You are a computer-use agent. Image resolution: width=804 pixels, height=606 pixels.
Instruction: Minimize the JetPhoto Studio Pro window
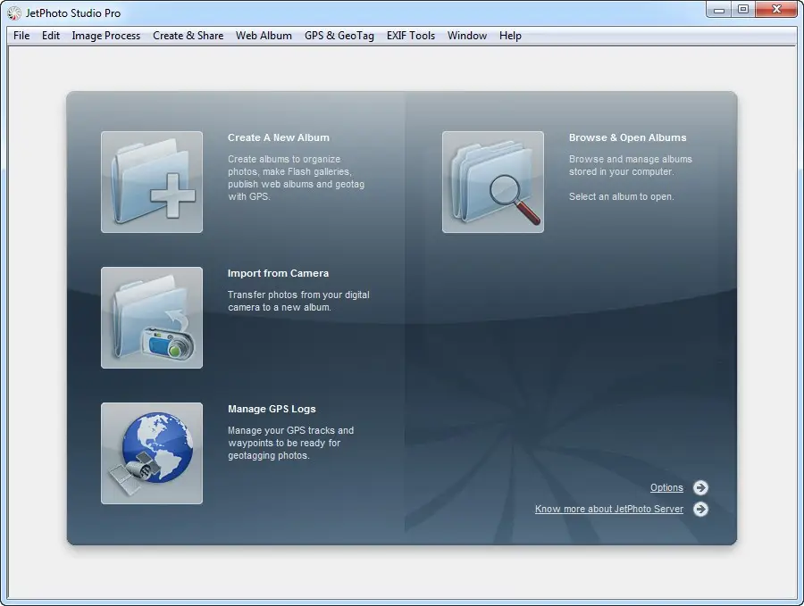719,10
